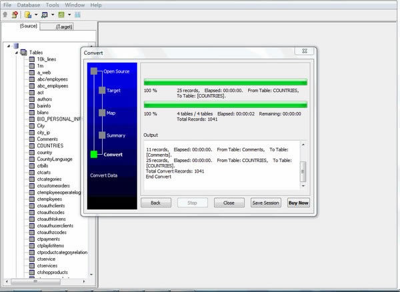Image resolution: width=400 pixels, height=292 pixels.
Task: Open dropdown arrow beside blue monitor icon
Action: (52, 14)
